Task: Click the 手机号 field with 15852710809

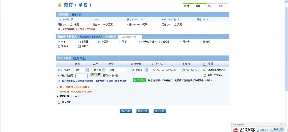Action: pos(190,70)
